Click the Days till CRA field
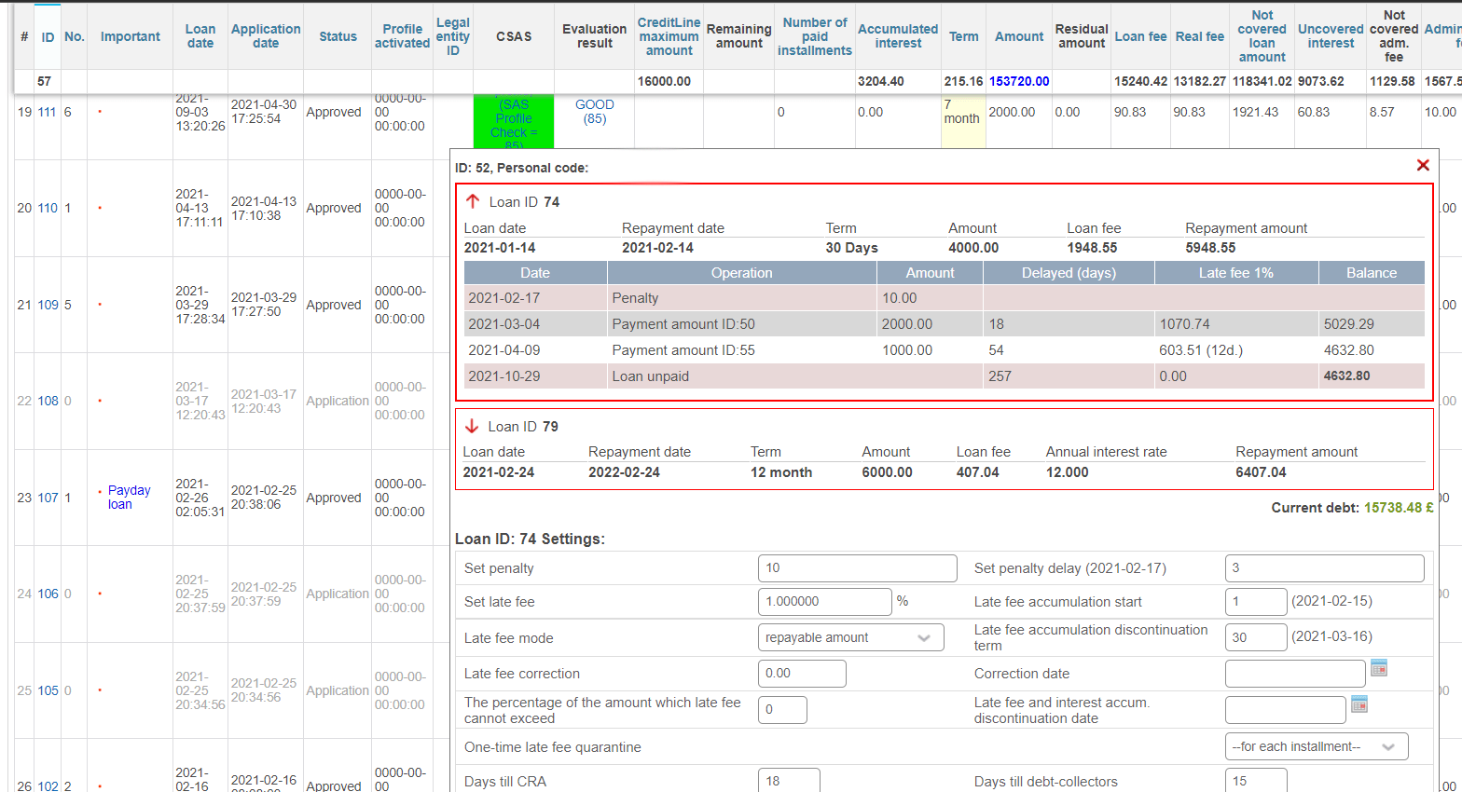Image resolution: width=1462 pixels, height=792 pixels. (789, 781)
